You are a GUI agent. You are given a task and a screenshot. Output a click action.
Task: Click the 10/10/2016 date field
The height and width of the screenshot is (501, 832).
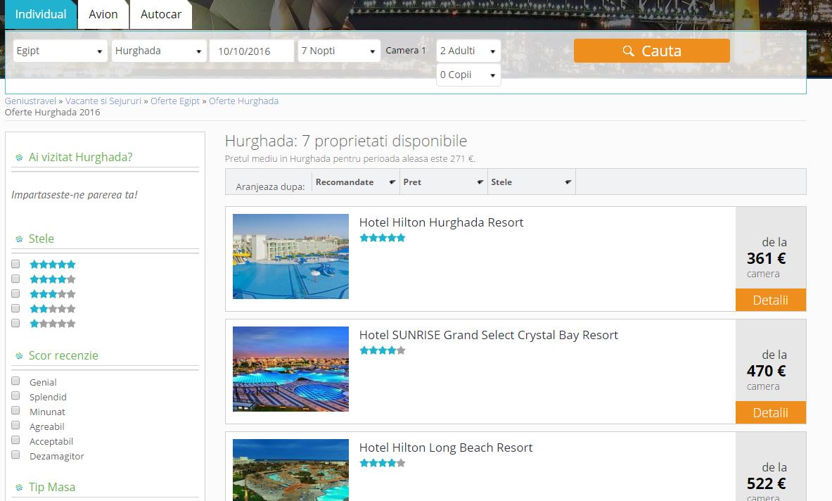coord(252,51)
